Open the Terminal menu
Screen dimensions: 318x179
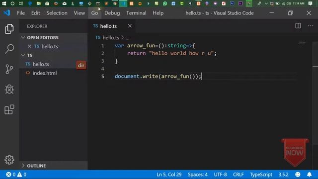[136, 13]
